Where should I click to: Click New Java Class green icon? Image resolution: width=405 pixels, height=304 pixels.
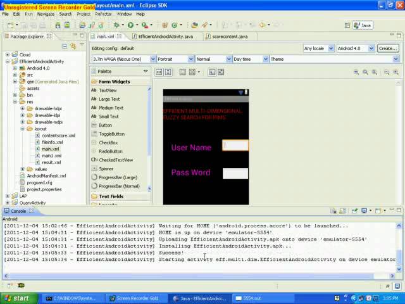click(x=175, y=25)
